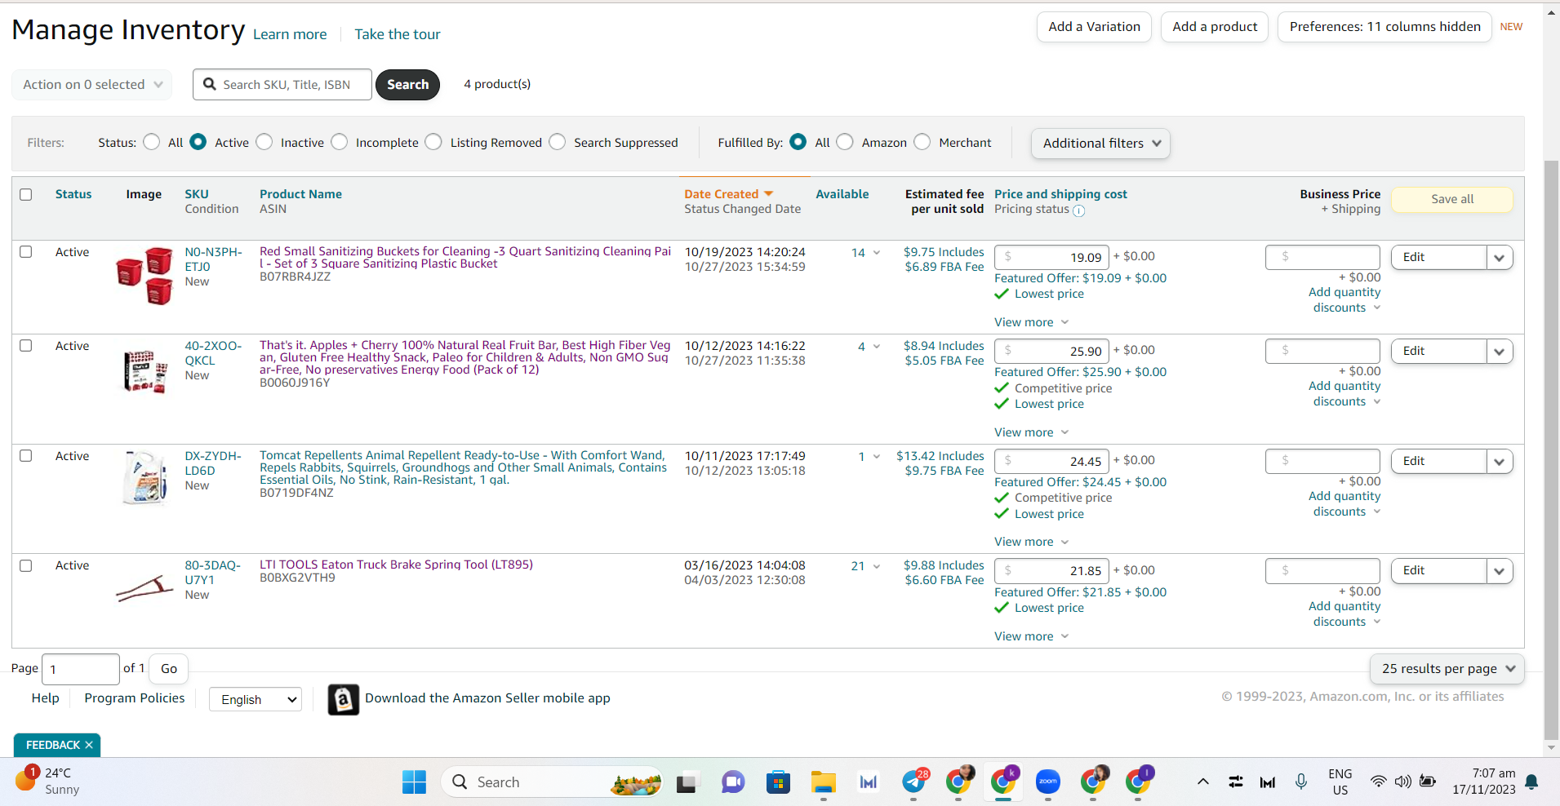The width and height of the screenshot is (1560, 806).
Task: Sort by Price and shipping cost header
Action: point(1060,194)
